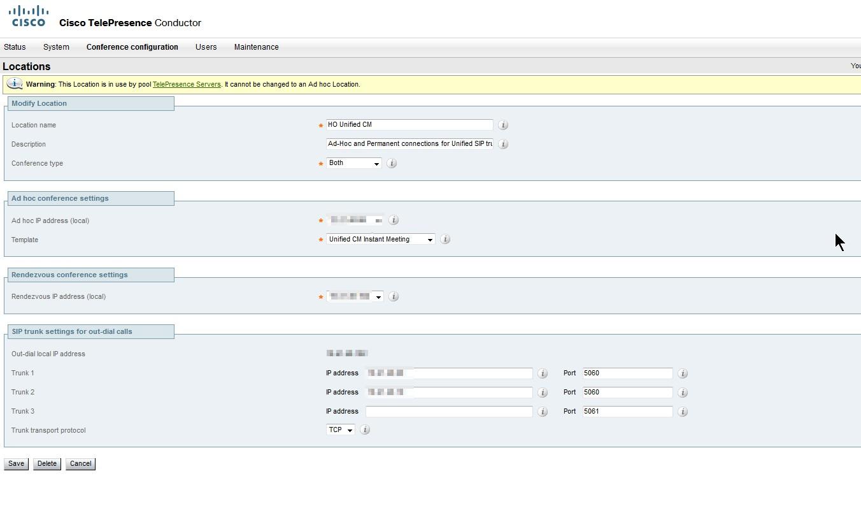Show help info for Location name
This screenshot has height=520, width=861.
503,125
